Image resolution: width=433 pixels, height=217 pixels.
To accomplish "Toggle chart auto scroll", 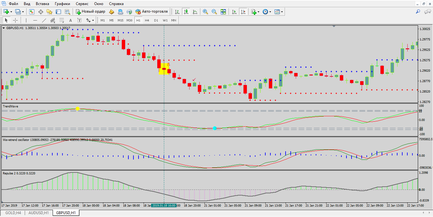I will (x=234, y=12).
